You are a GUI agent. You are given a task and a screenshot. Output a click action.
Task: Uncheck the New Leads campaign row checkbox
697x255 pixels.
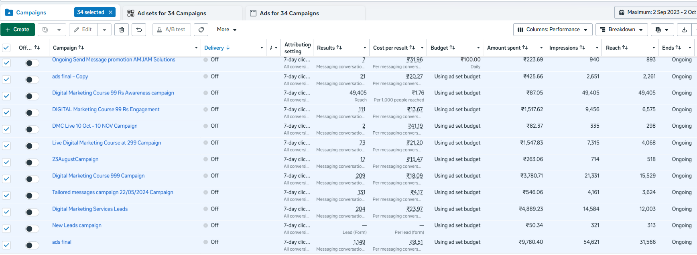(6, 229)
